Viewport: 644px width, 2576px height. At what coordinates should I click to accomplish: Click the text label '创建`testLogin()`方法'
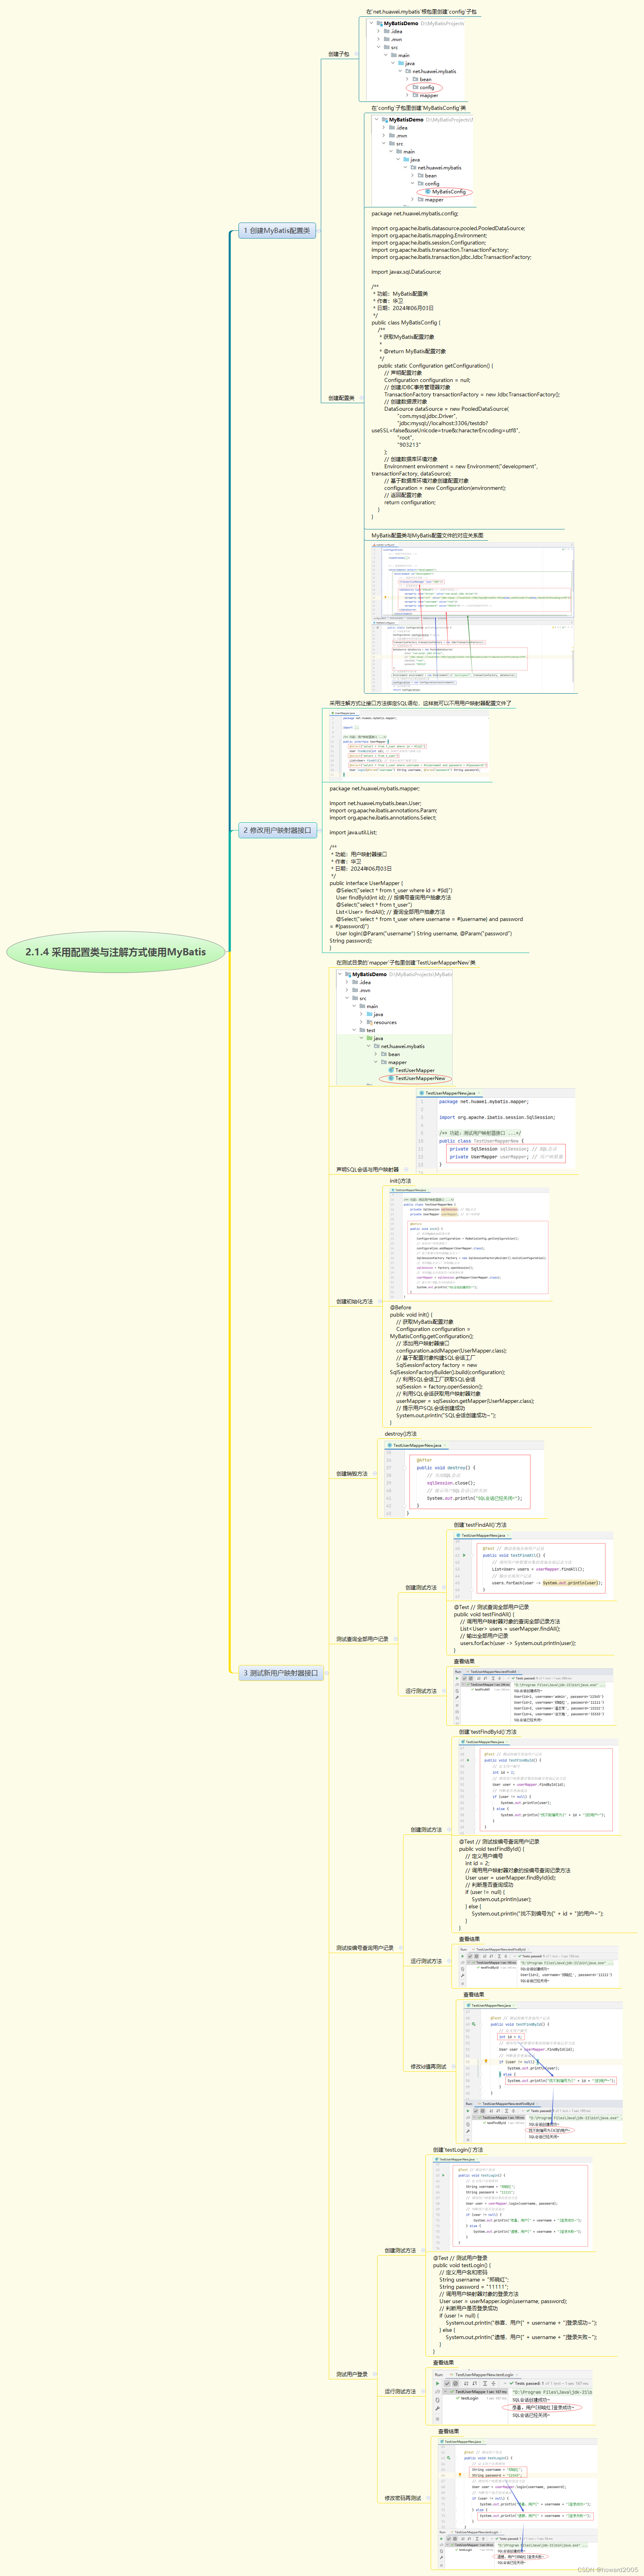(458, 2150)
